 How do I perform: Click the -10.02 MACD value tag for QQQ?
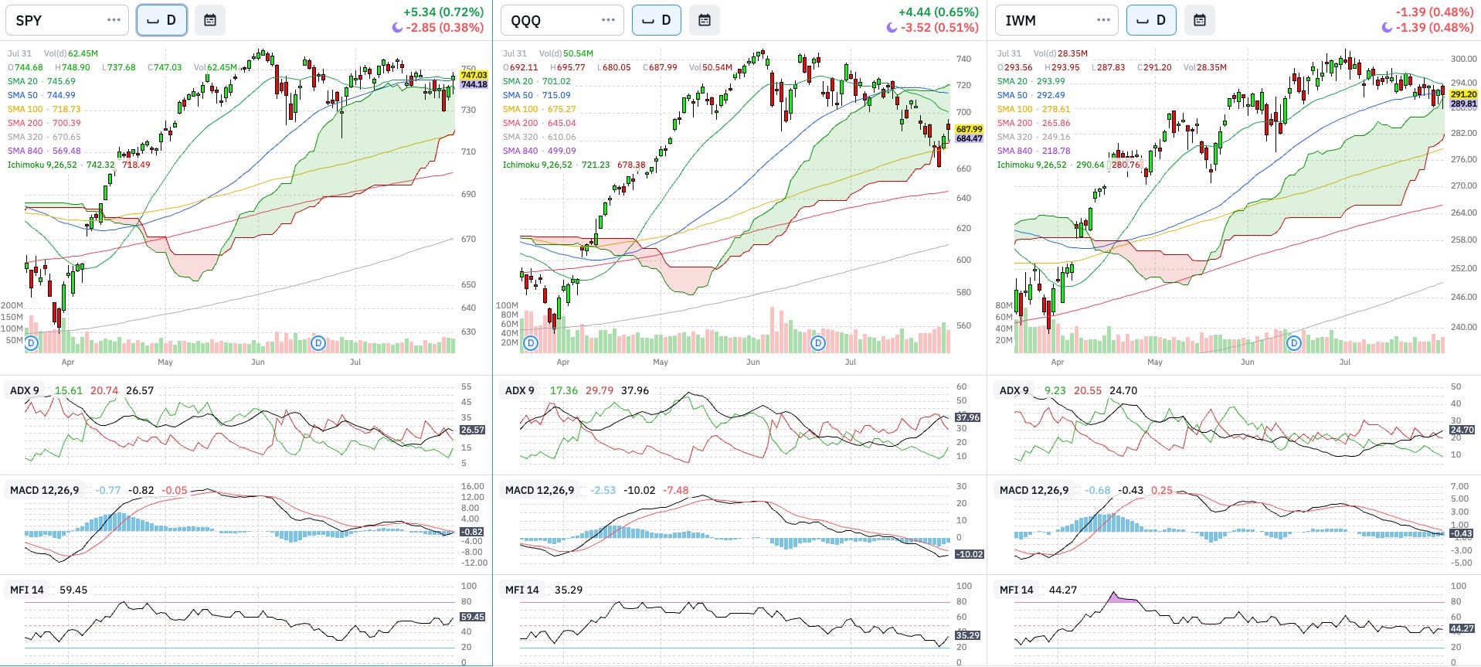[969, 554]
